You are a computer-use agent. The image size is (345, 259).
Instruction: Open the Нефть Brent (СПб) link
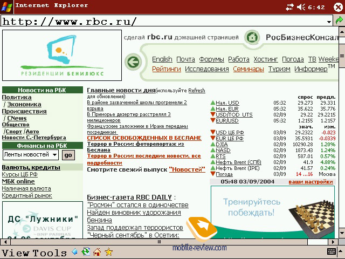click(x=238, y=162)
